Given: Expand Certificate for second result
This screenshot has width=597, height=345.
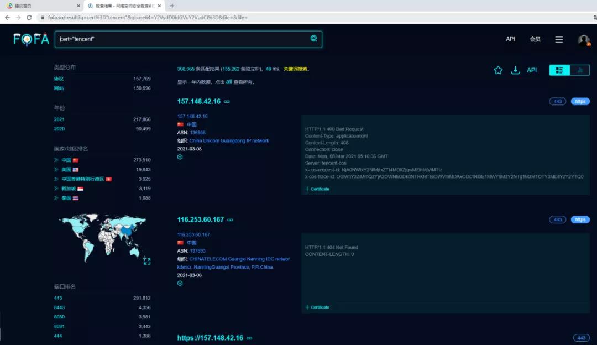Looking at the screenshot, I should point(317,307).
